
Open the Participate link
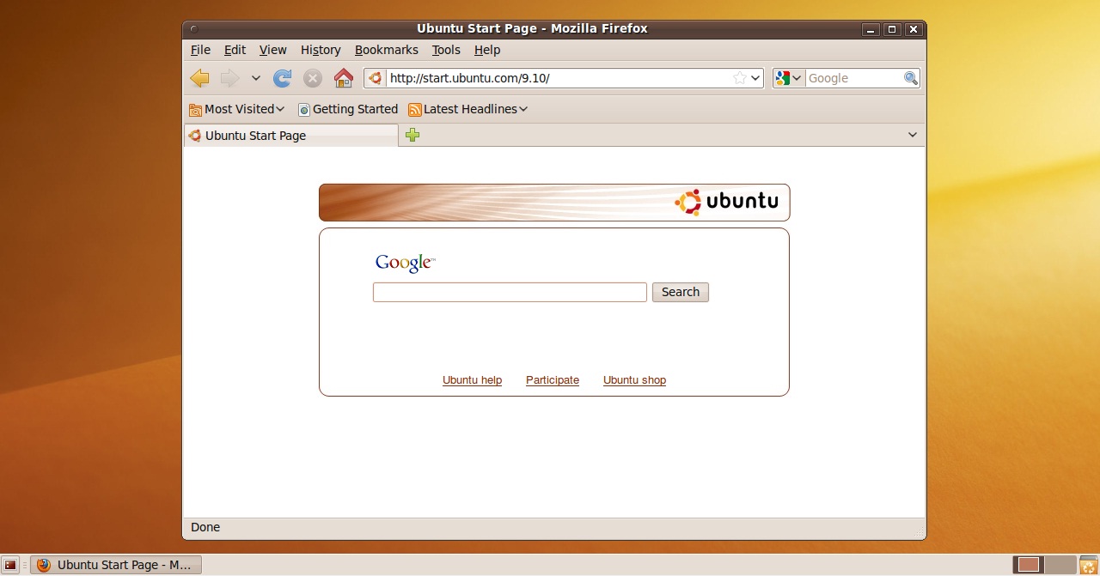tap(553, 380)
